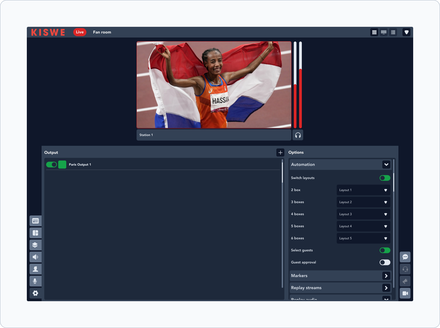Open the keyboard panel in left sidebar

pos(35,221)
